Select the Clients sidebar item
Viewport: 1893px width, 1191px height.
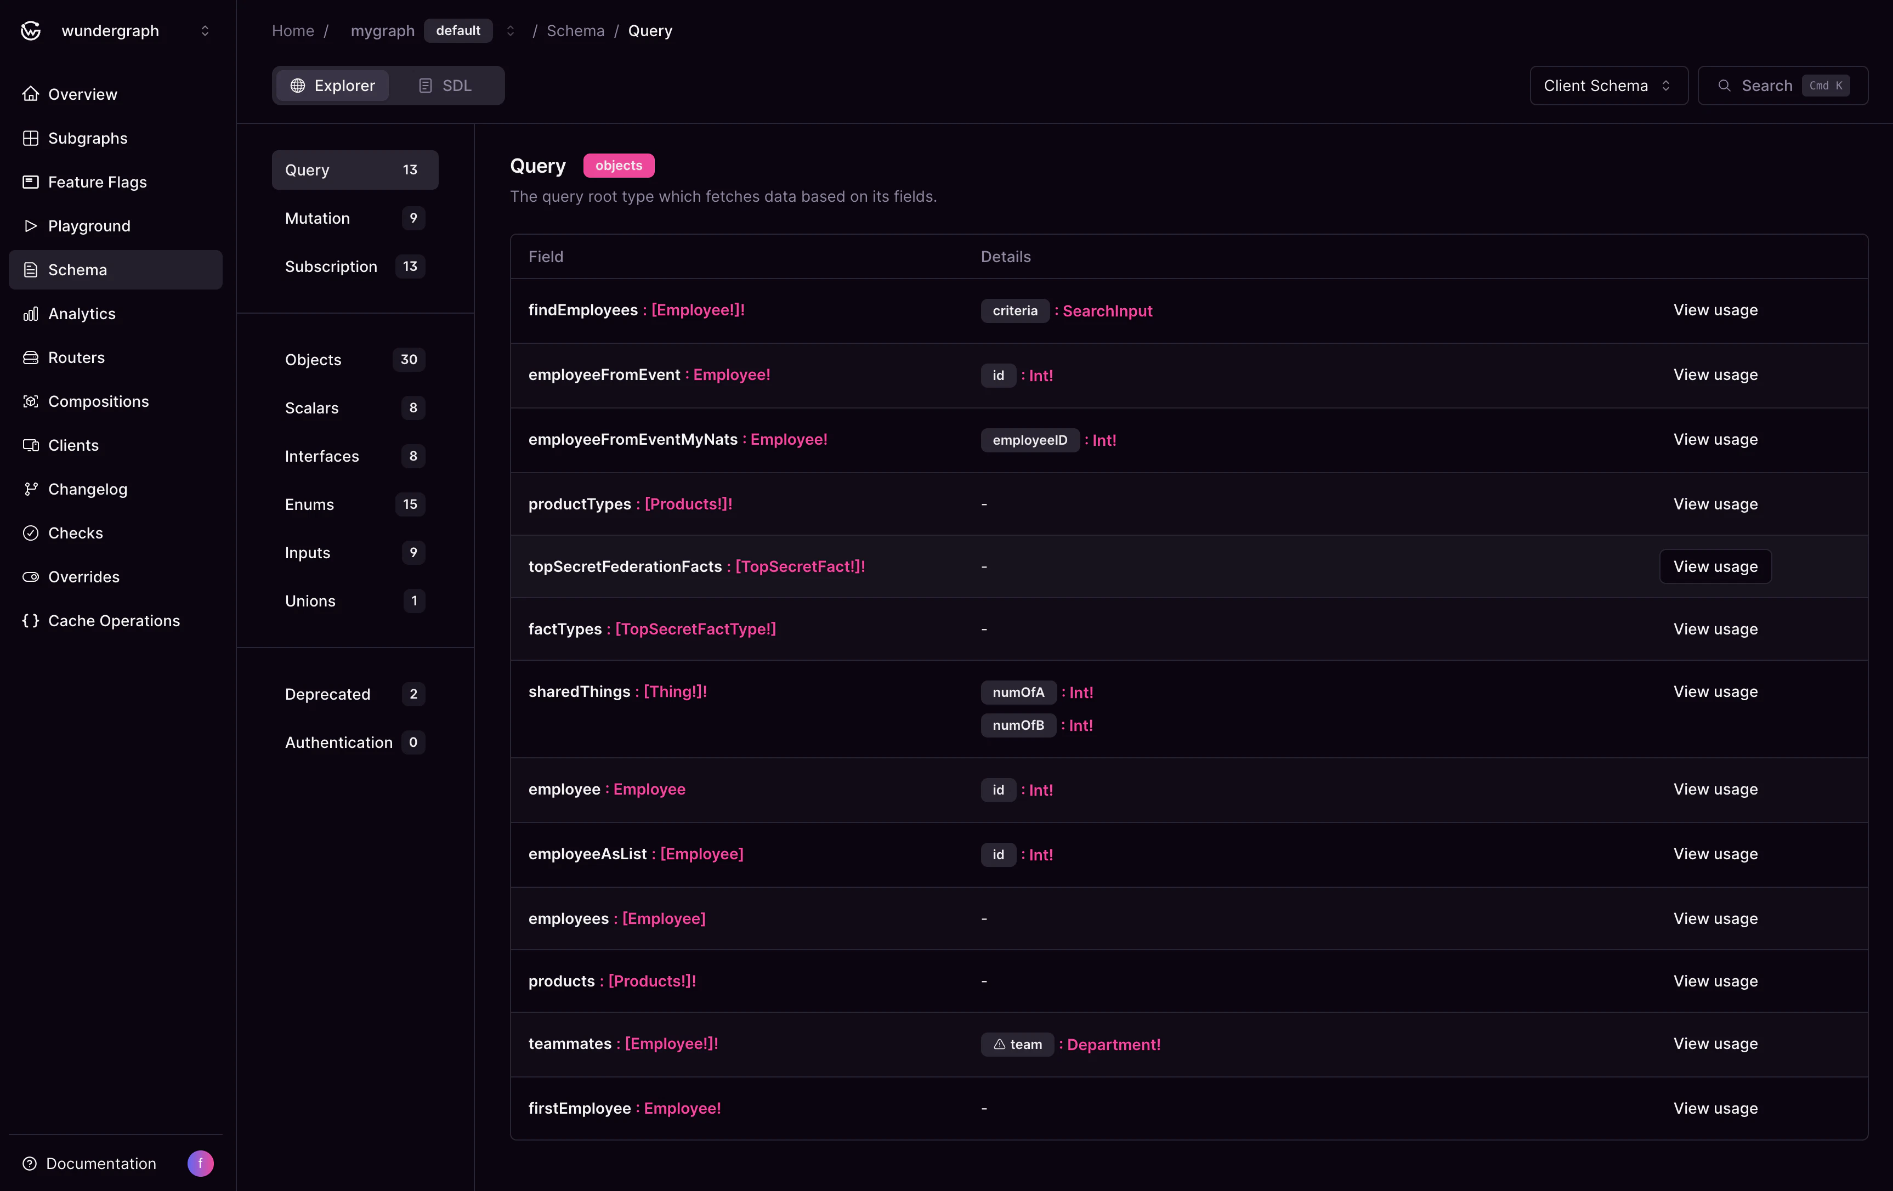pos(72,445)
